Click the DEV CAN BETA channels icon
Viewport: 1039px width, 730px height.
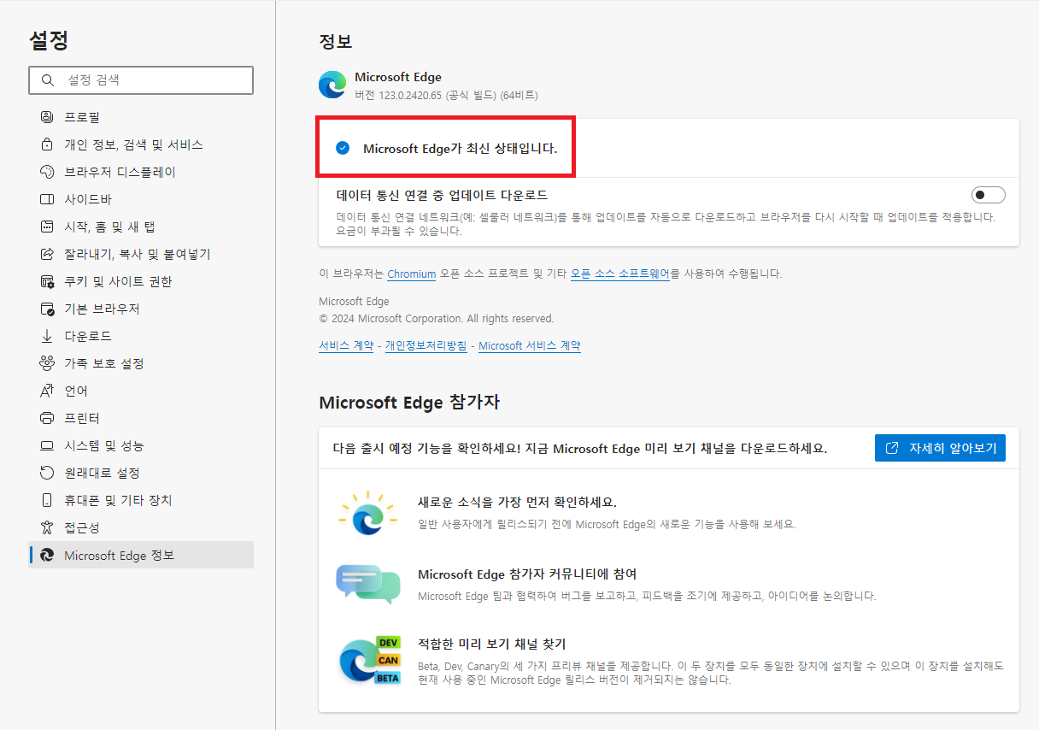pyautogui.click(x=369, y=661)
